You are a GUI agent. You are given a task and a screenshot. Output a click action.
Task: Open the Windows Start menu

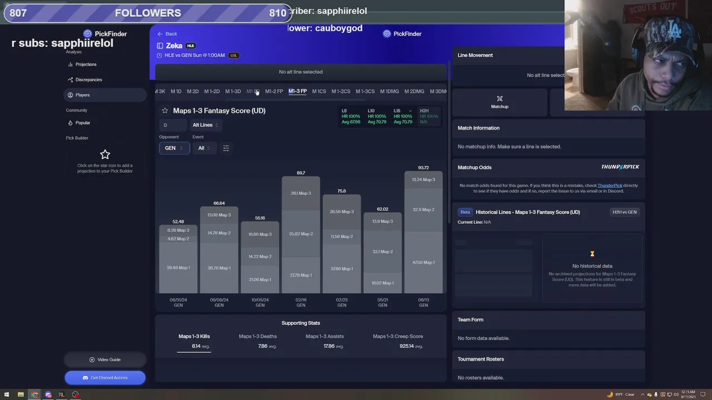click(7, 394)
